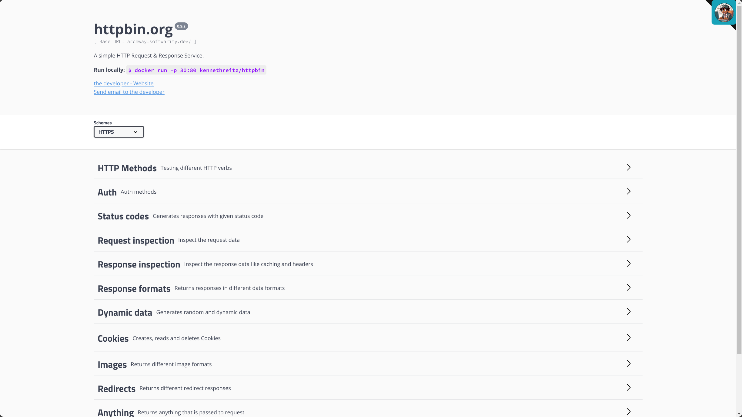Viewport: 742px width, 417px height.
Task: Click 'Generates random and dynamic data' text
Action: [x=203, y=312]
